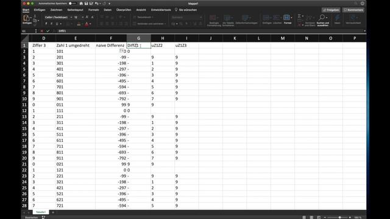This screenshot has height=219, width=390.
Task: Click the search magnifier in title bar
Action: tap(356, 4)
